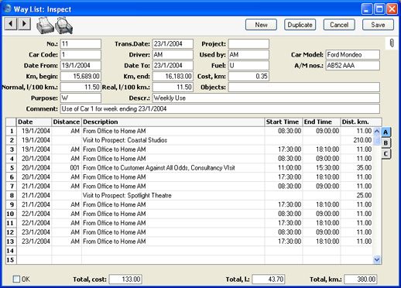Click the Real, l/100 km field
The height and width of the screenshot is (288, 401).
pyautogui.click(x=173, y=87)
